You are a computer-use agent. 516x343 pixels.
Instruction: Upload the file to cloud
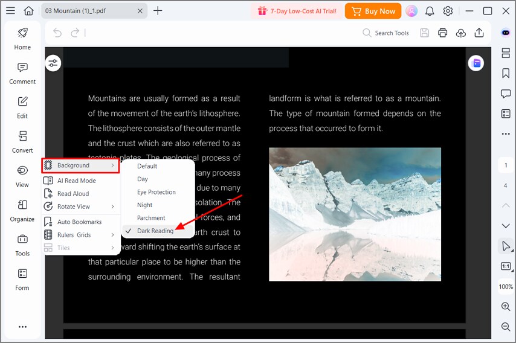point(460,33)
